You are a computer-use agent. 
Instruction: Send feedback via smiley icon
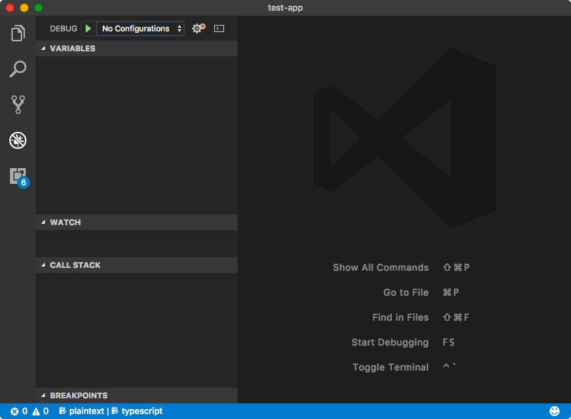point(555,411)
